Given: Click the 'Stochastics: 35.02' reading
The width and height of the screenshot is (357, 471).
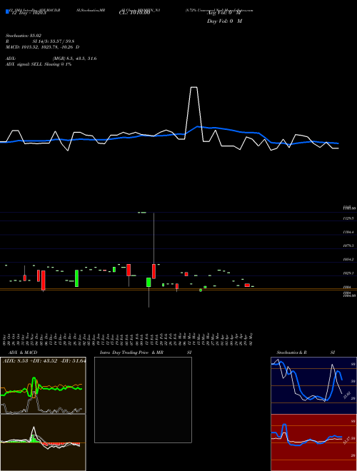Looking at the screenshot, I should click(x=24, y=36).
